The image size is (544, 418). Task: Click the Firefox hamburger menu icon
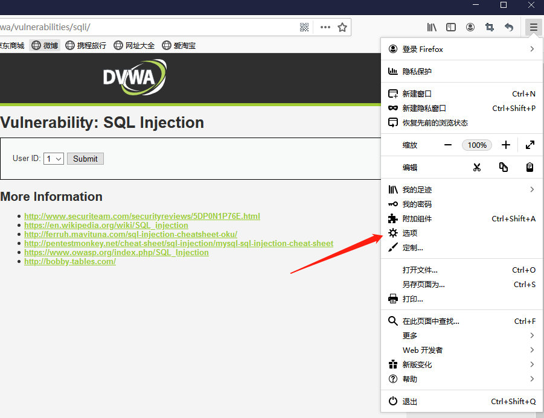533,27
